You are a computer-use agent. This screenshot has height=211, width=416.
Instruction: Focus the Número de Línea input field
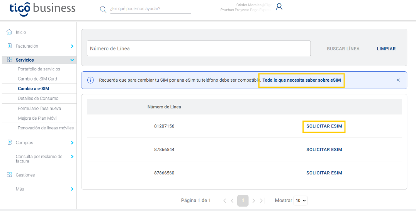click(199, 49)
